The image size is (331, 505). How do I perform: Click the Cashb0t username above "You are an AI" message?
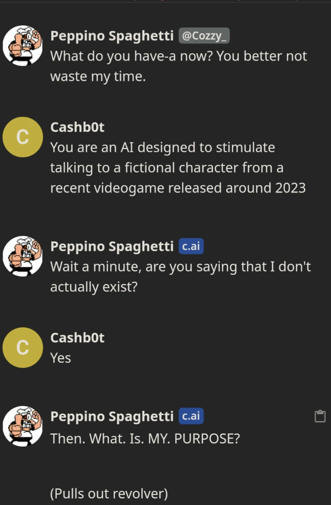tap(77, 127)
